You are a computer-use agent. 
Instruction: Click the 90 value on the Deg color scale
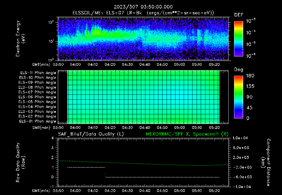point(250,97)
